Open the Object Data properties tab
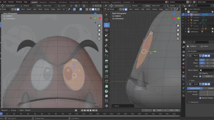This screenshot has width=214, height=120. [184, 92]
